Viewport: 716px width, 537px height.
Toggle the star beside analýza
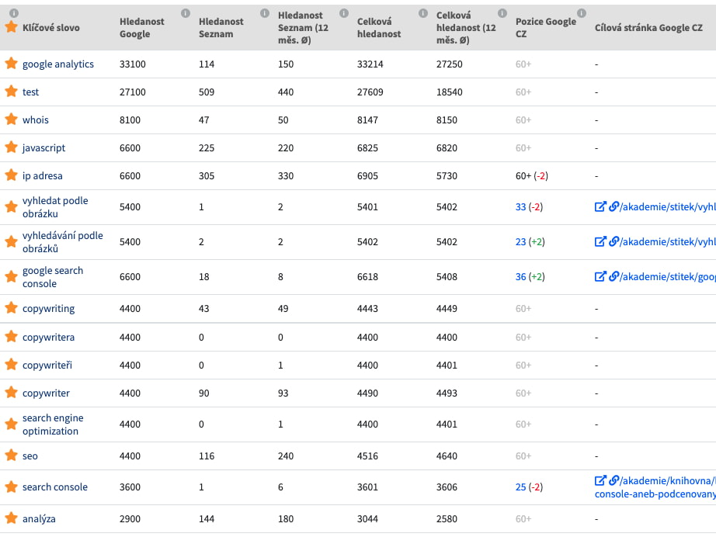11,518
